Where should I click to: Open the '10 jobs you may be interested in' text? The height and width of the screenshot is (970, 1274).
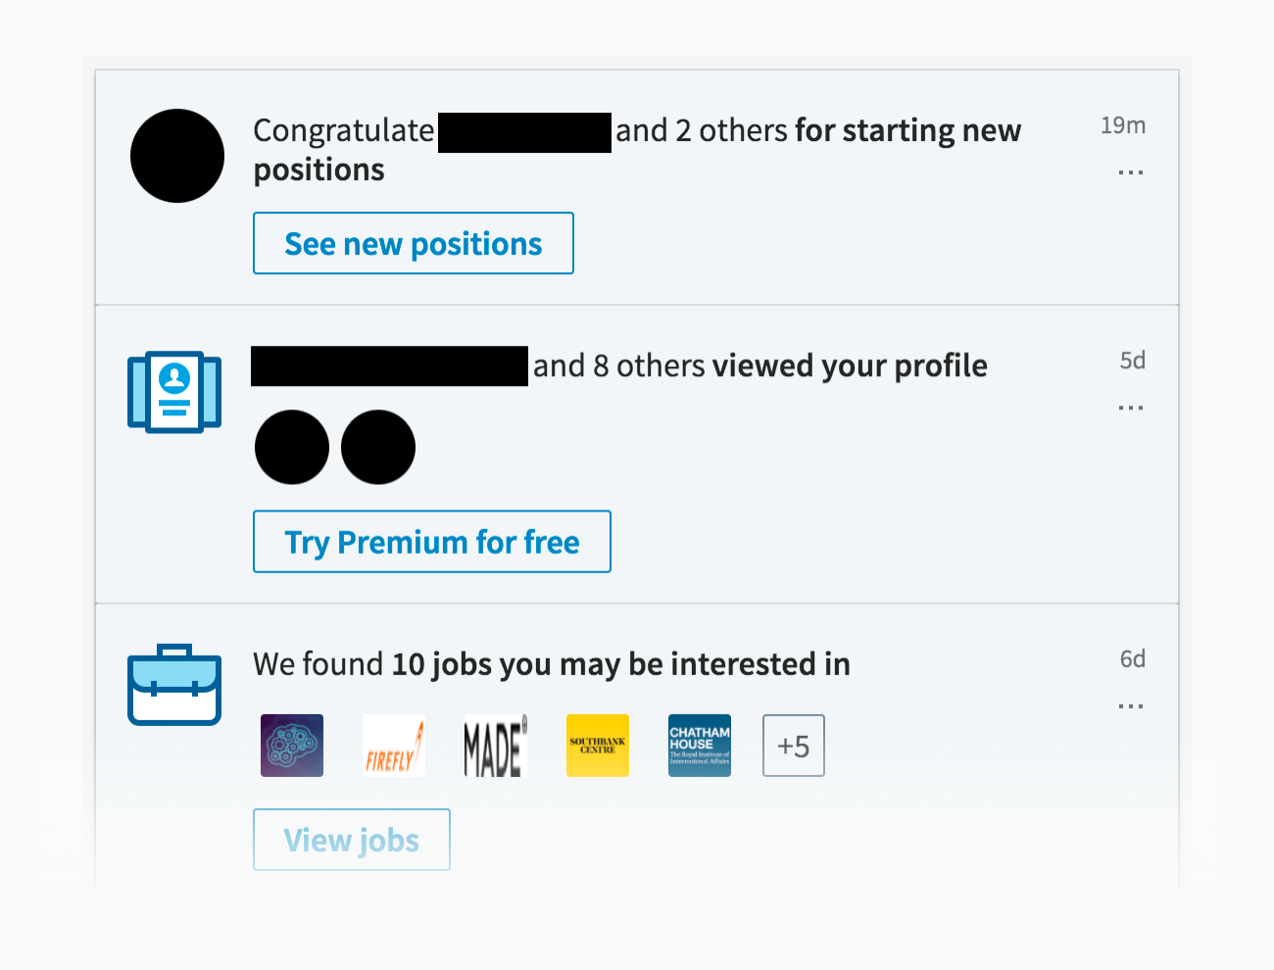pos(620,664)
